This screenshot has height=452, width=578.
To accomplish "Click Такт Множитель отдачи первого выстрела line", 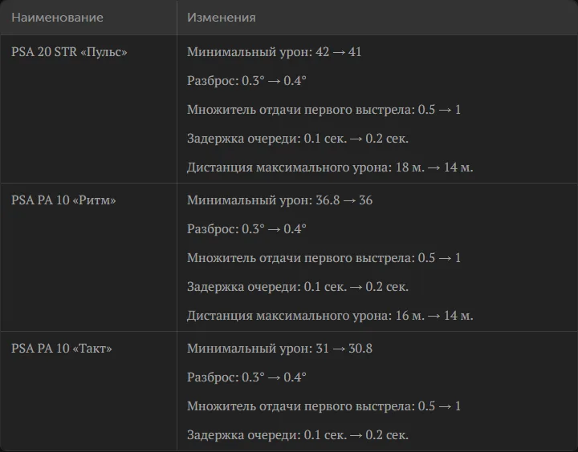I will tap(324, 406).
